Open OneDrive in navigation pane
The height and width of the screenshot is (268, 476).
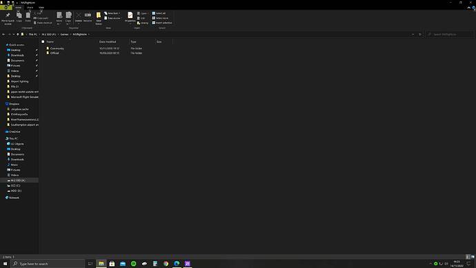coord(14,132)
